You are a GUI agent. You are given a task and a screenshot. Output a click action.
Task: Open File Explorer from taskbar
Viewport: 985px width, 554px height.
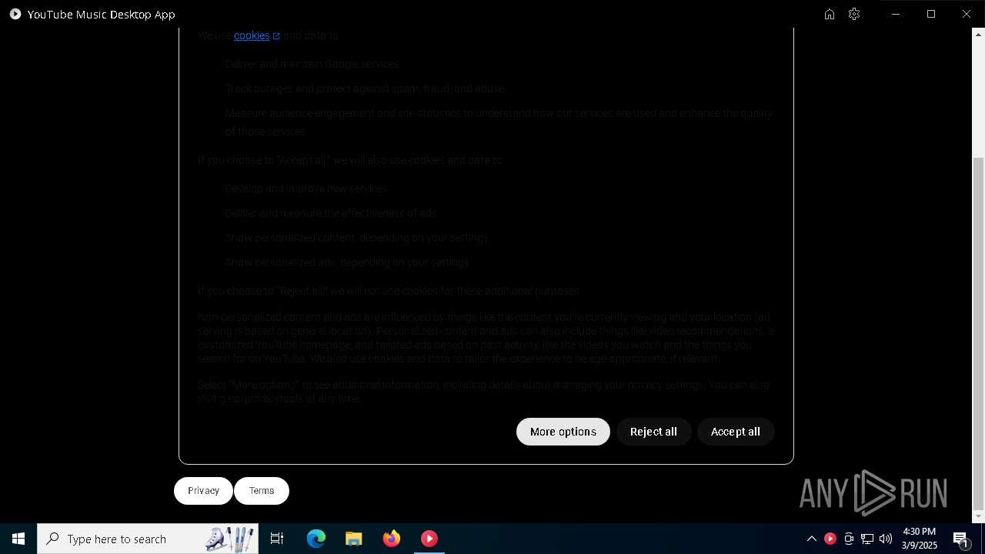click(353, 539)
